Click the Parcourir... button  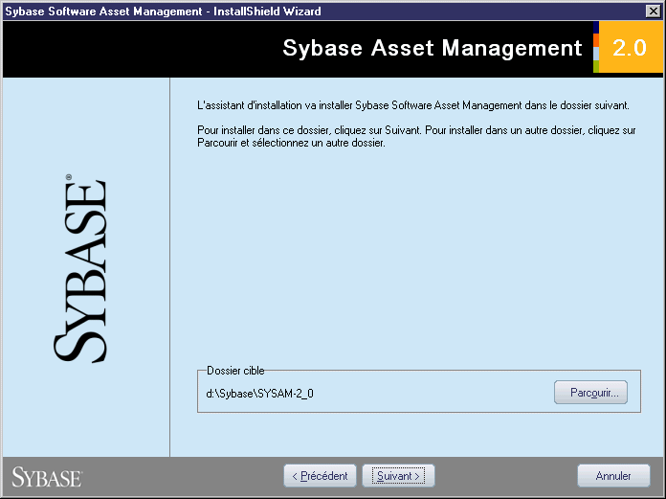tap(590, 393)
